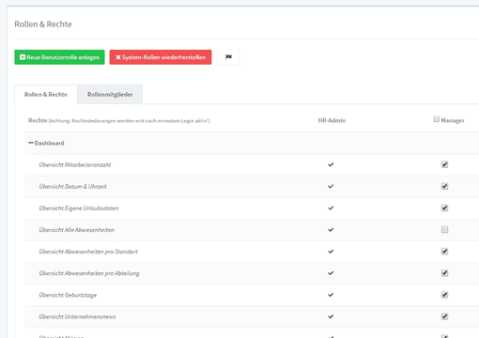Click 'Übersicht Unternehmensnews' row label
The image size is (479, 338).
pyautogui.click(x=77, y=316)
